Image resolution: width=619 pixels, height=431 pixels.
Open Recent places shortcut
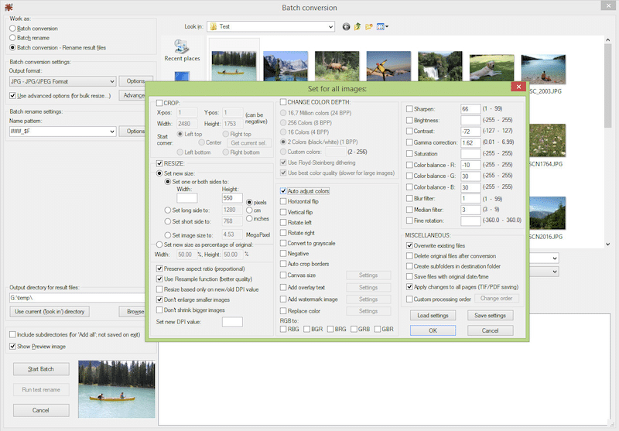pyautogui.click(x=182, y=50)
